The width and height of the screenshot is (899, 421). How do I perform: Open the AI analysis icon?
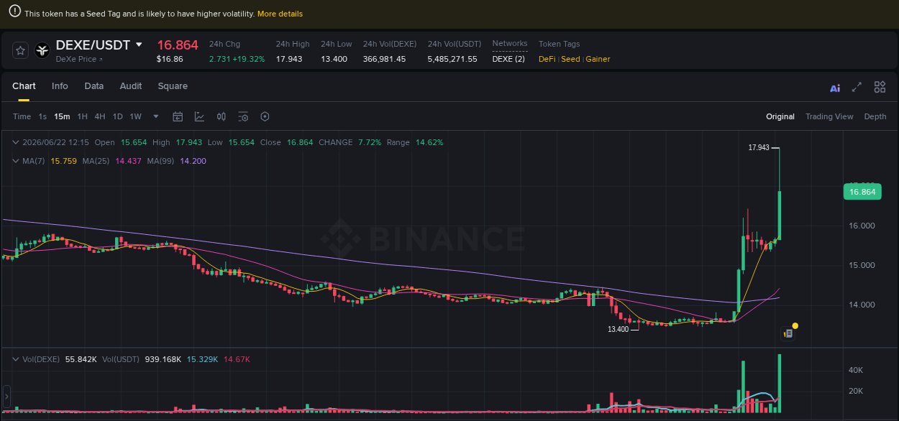pos(835,88)
